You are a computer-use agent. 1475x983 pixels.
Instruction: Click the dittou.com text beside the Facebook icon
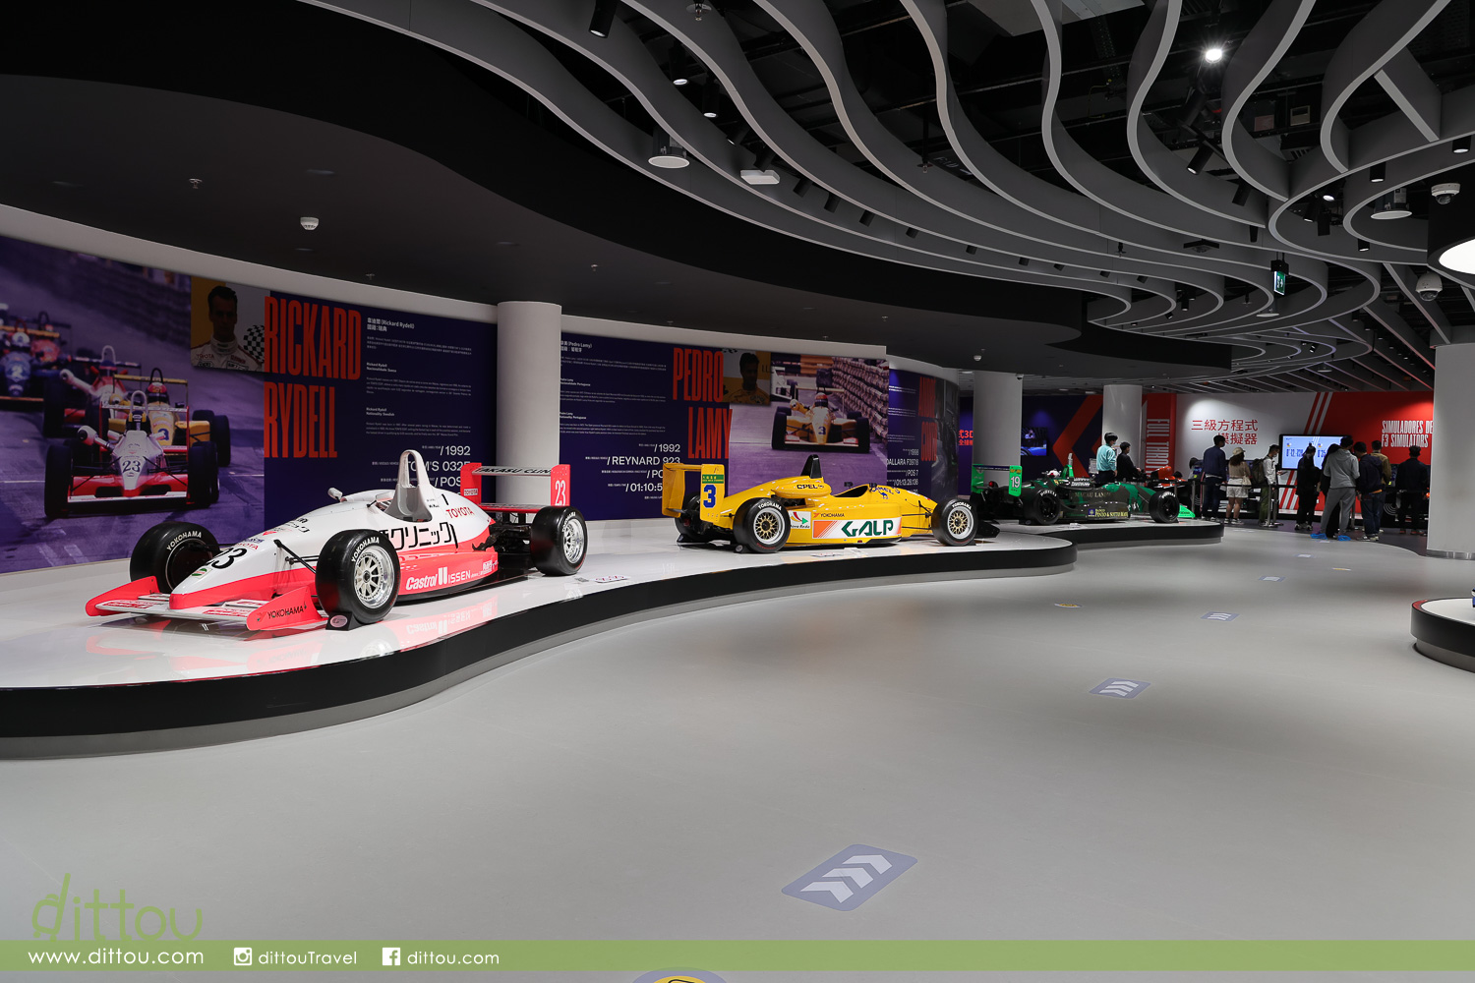(x=452, y=957)
